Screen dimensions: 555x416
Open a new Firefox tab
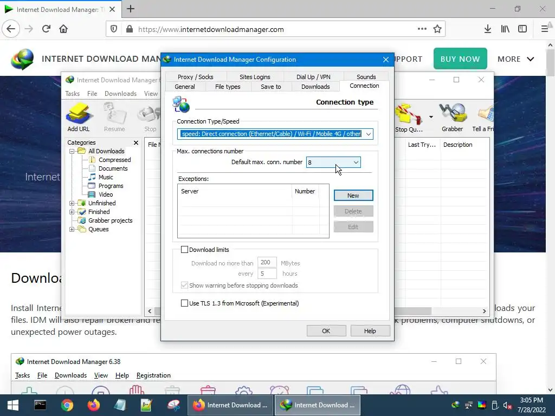coord(131,9)
